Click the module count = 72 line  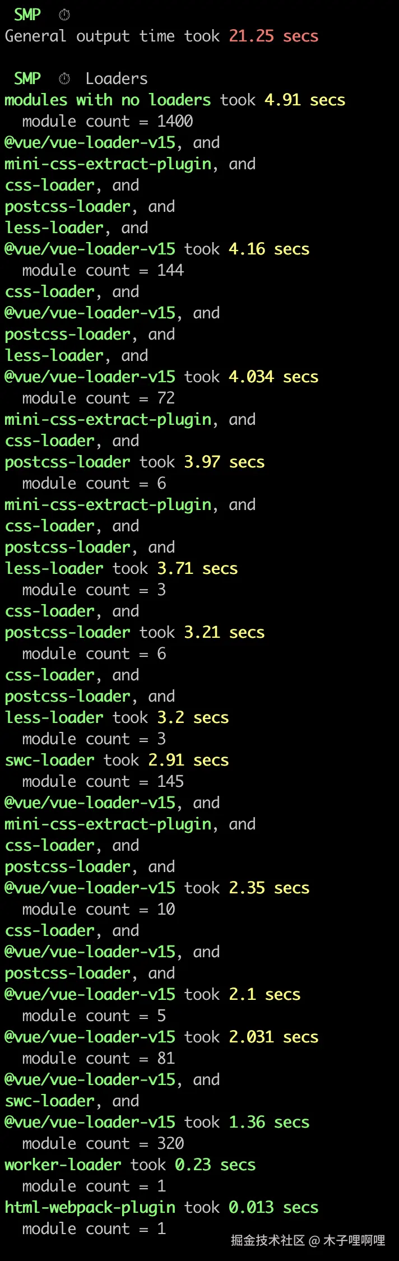tap(99, 398)
